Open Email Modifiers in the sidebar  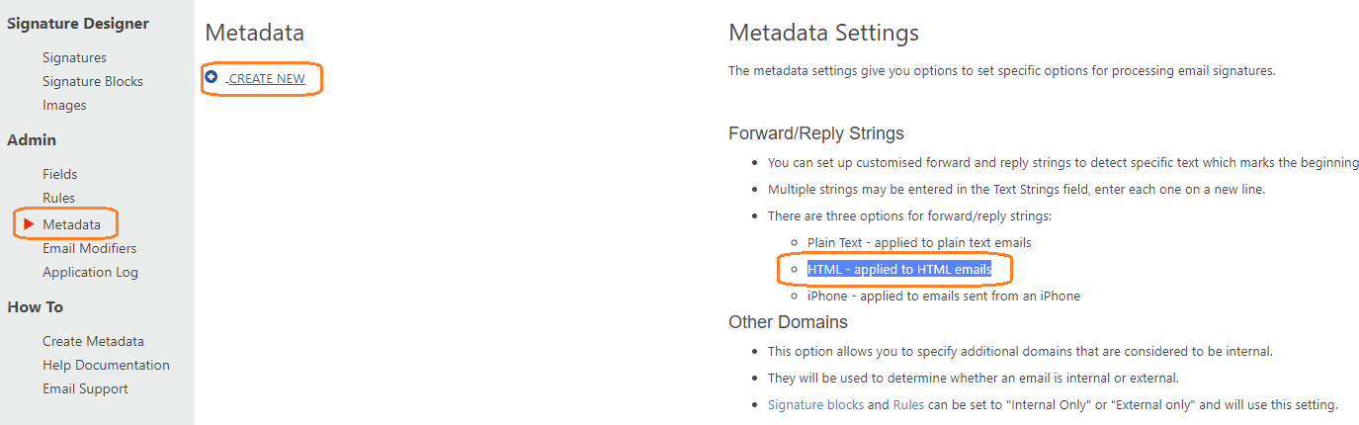[89, 248]
